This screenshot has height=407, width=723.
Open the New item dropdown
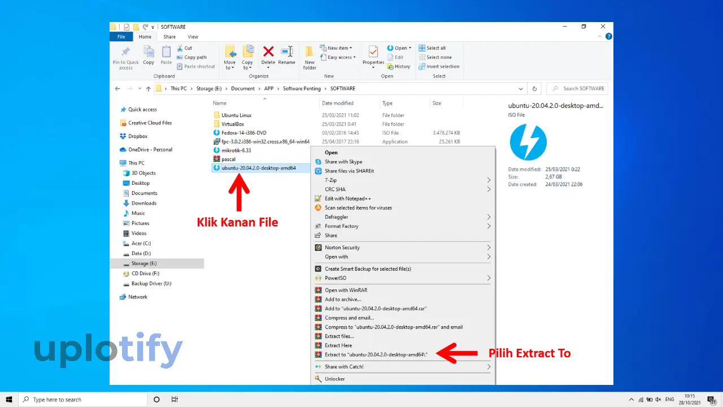tap(336, 48)
